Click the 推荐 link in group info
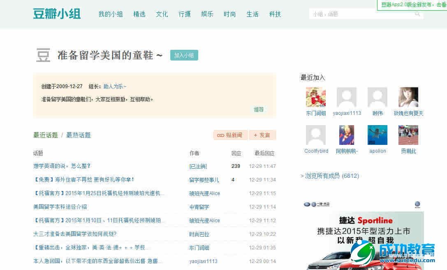Screen dimensions: 447x270 259,109
